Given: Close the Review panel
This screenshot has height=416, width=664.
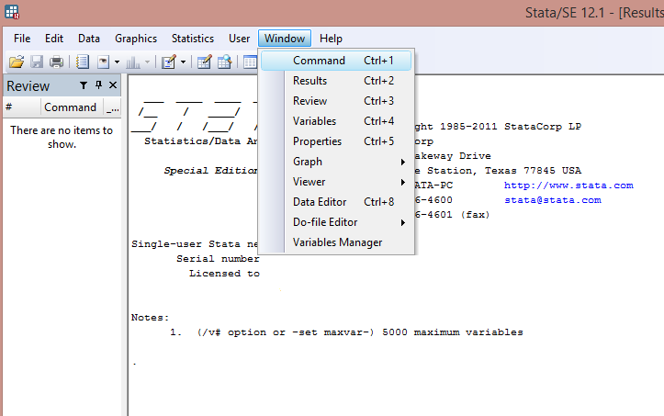Looking at the screenshot, I should [113, 85].
